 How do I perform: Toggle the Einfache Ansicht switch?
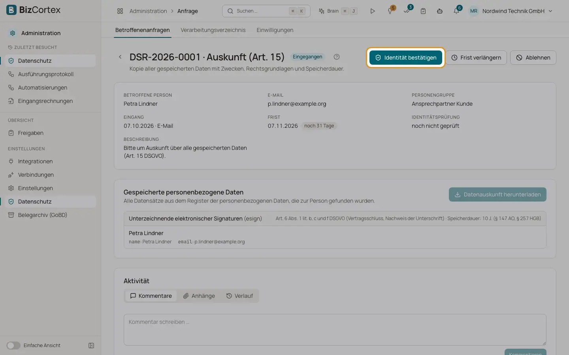click(x=13, y=346)
